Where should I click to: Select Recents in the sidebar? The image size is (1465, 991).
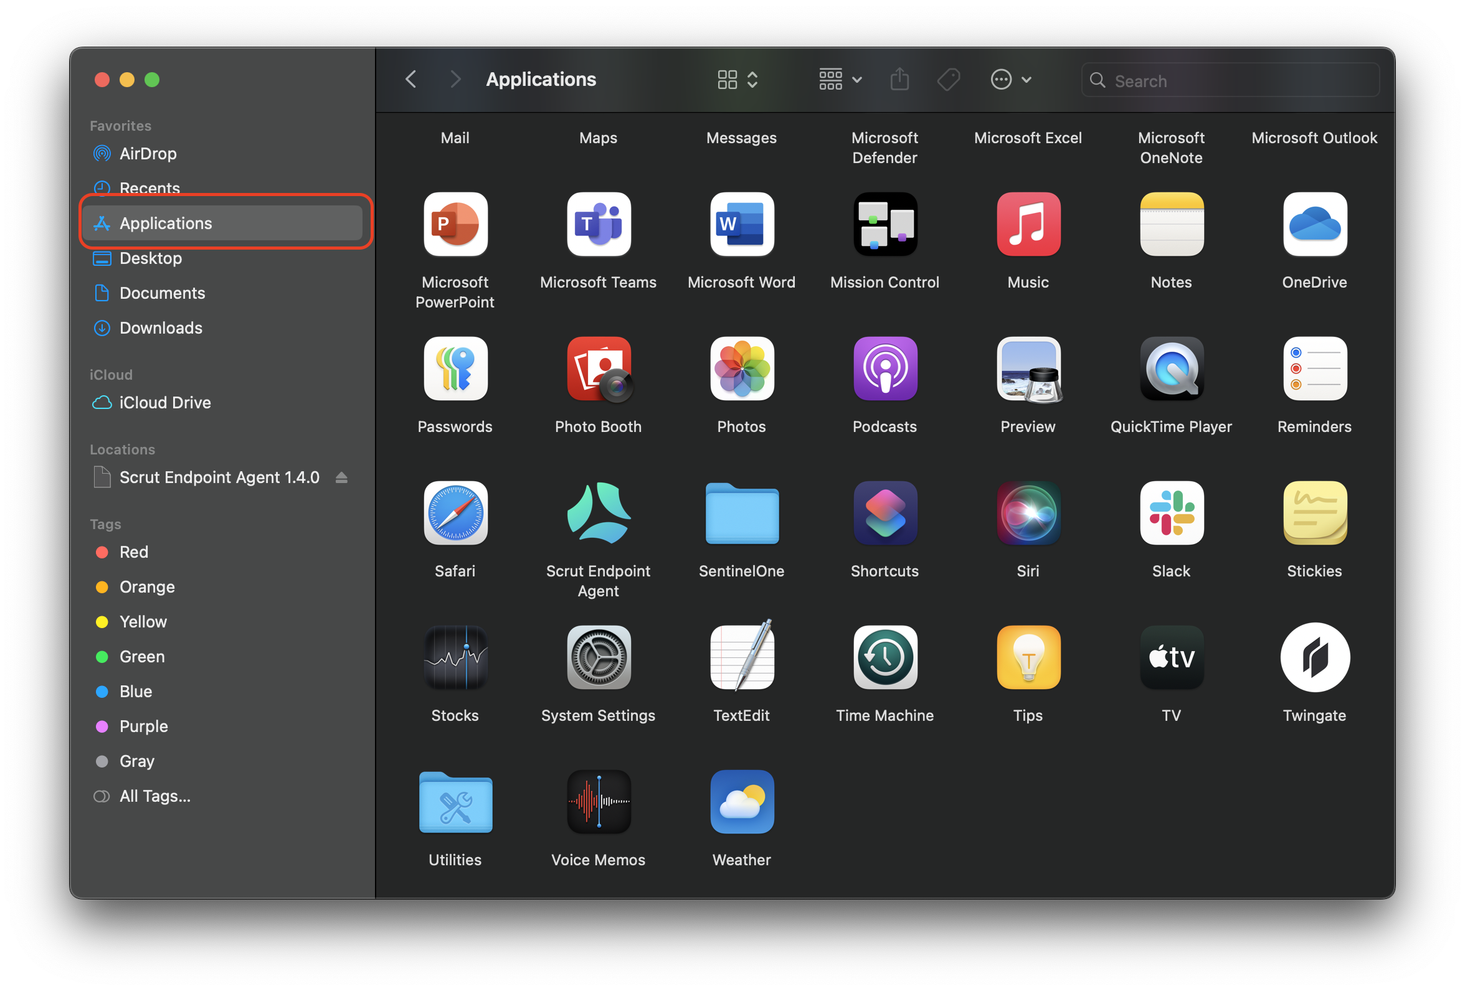pyautogui.click(x=222, y=188)
